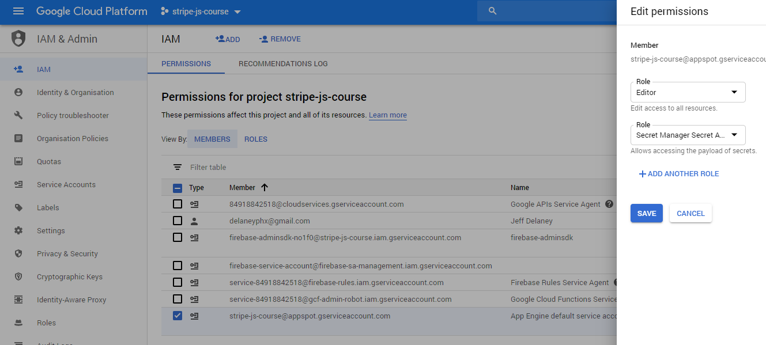Screen dimensions: 766x345
Task: Click the Learn more link
Action: [387, 115]
